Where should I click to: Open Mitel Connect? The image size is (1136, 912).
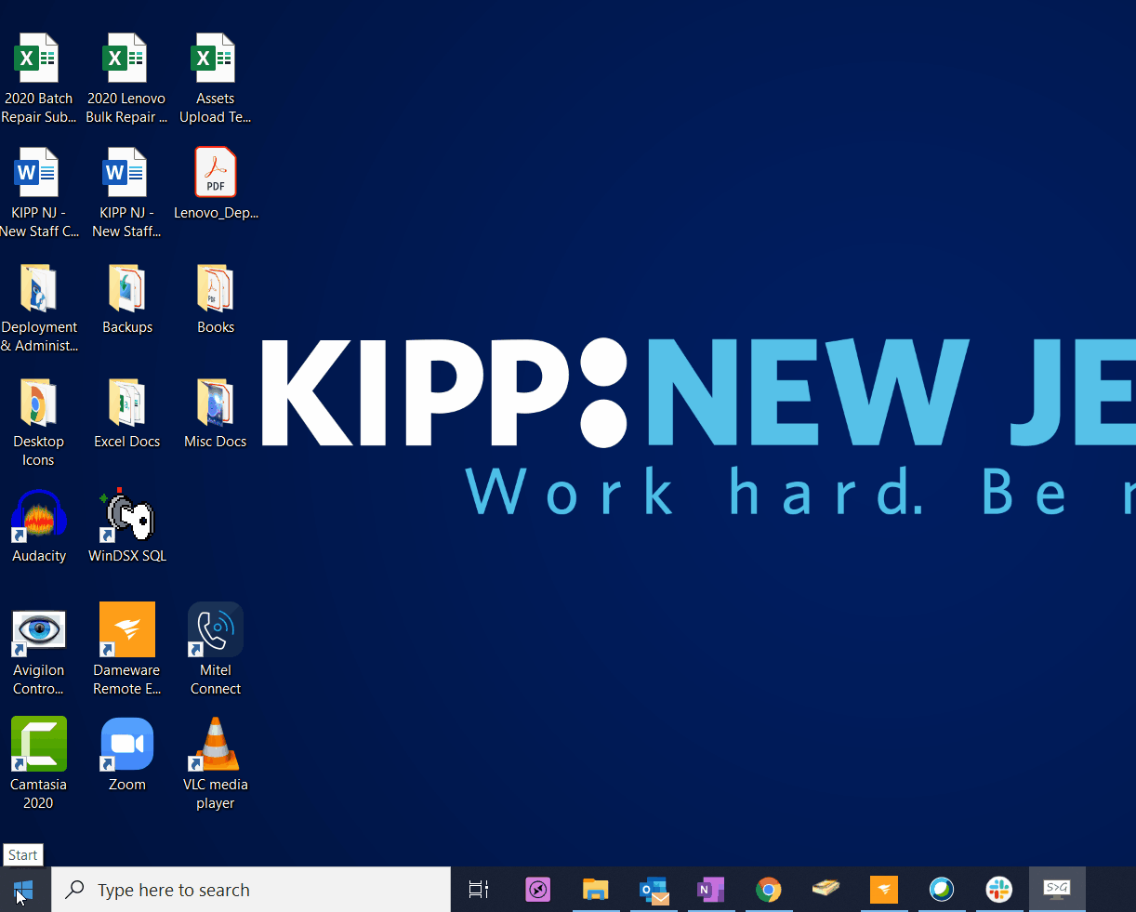(x=215, y=629)
